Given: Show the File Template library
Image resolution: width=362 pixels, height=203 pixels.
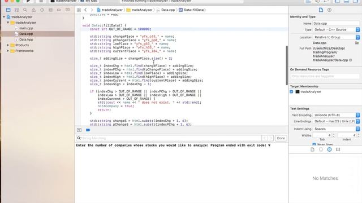Looking at the screenshot, I should tap(312, 149).
